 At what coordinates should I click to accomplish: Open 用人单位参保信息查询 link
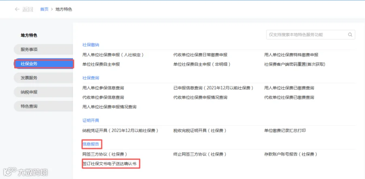[x=103, y=88]
